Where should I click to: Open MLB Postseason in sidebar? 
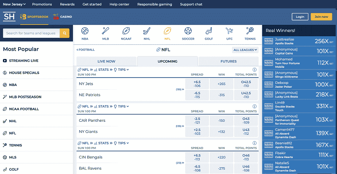pyautogui.click(x=36, y=97)
